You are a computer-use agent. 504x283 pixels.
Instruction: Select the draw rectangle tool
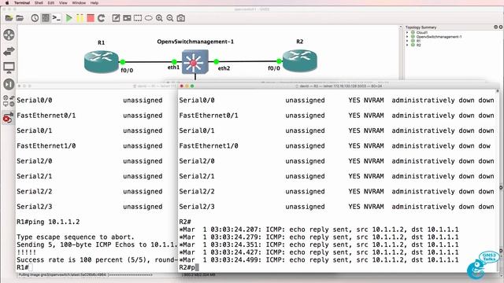click(138, 18)
